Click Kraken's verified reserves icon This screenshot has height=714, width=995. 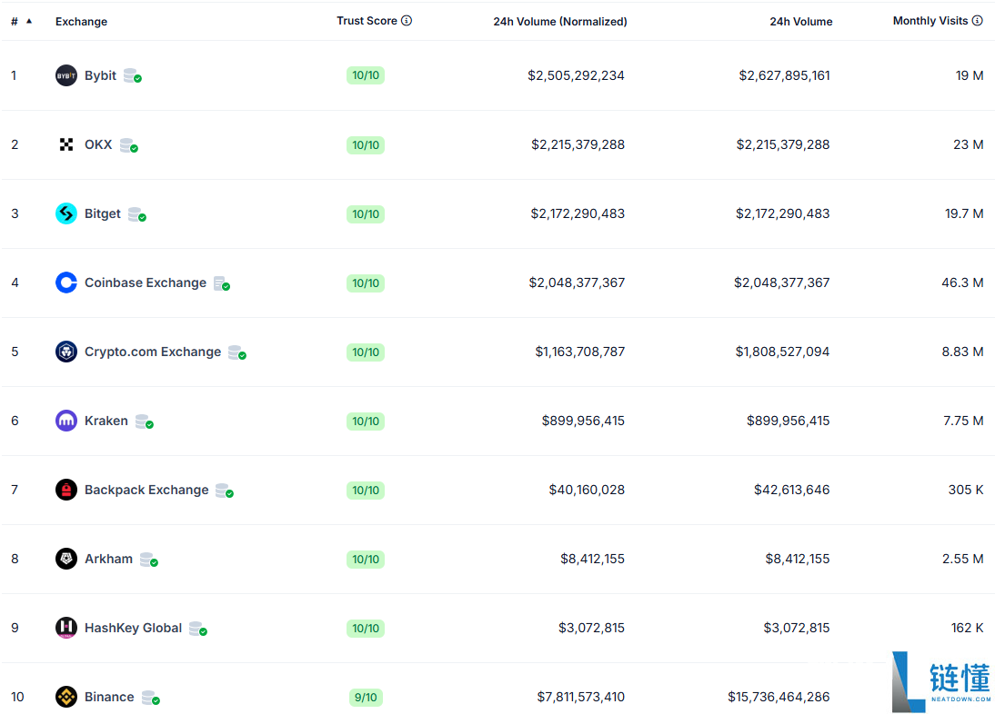145,421
